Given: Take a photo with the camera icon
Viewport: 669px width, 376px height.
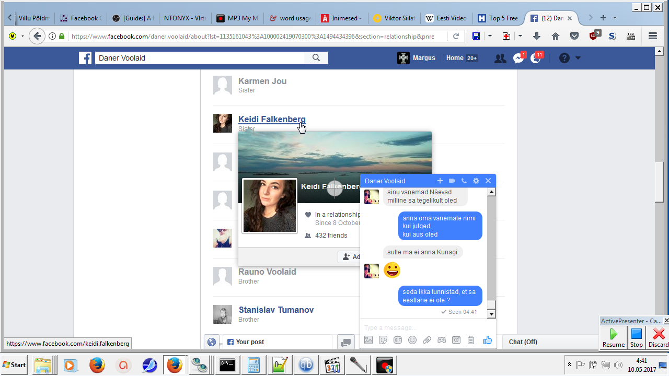Looking at the screenshot, I should (x=456, y=340).
